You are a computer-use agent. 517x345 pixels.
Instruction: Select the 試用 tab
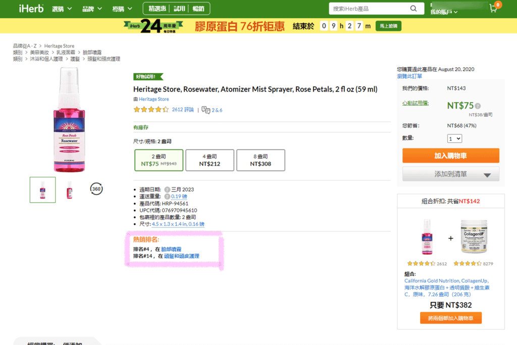179,9
